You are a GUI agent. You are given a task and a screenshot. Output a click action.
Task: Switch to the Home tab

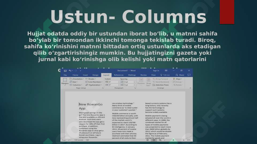(x=75, y=75)
